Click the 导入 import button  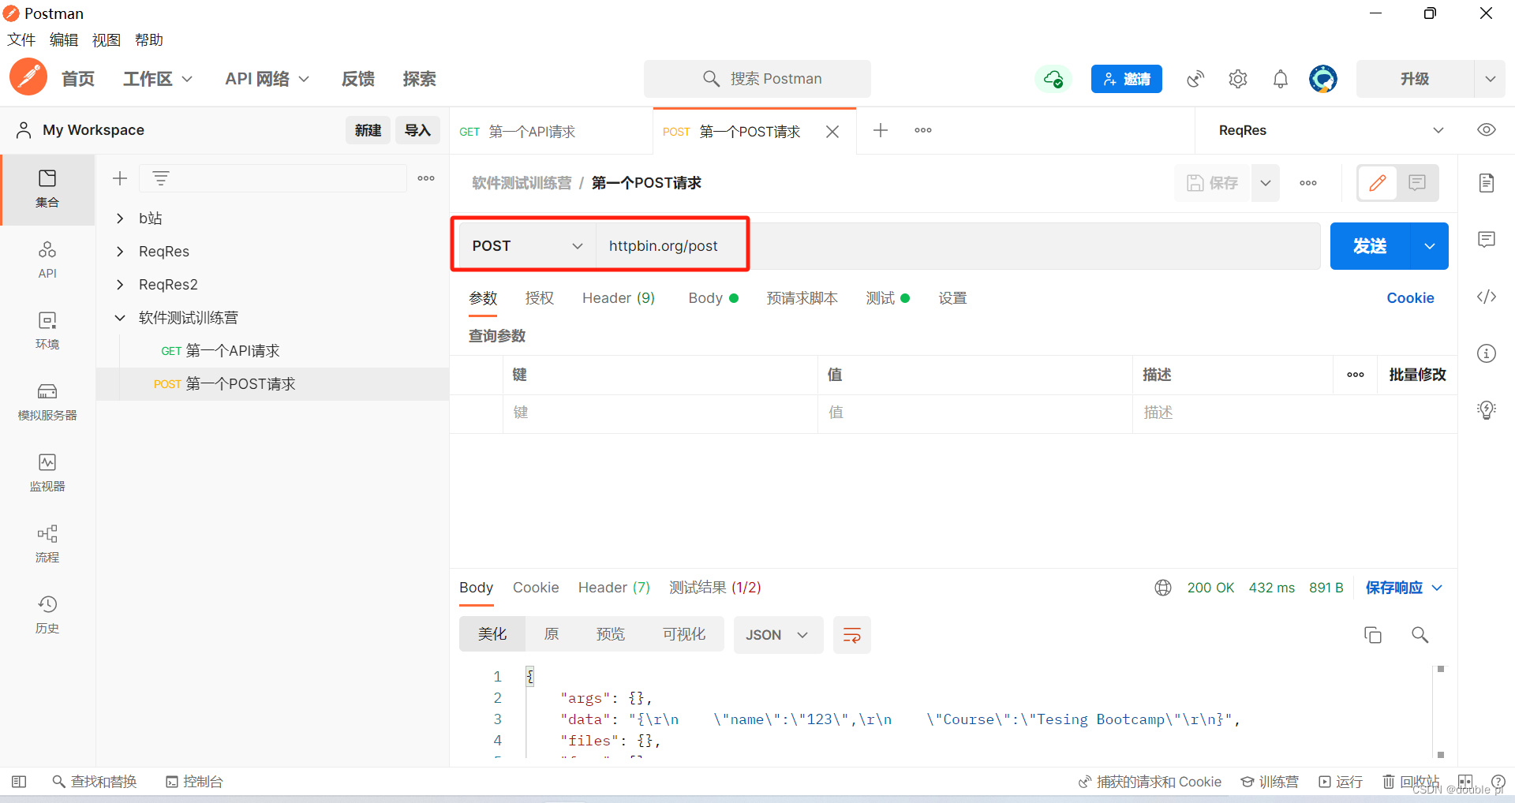[x=417, y=130]
